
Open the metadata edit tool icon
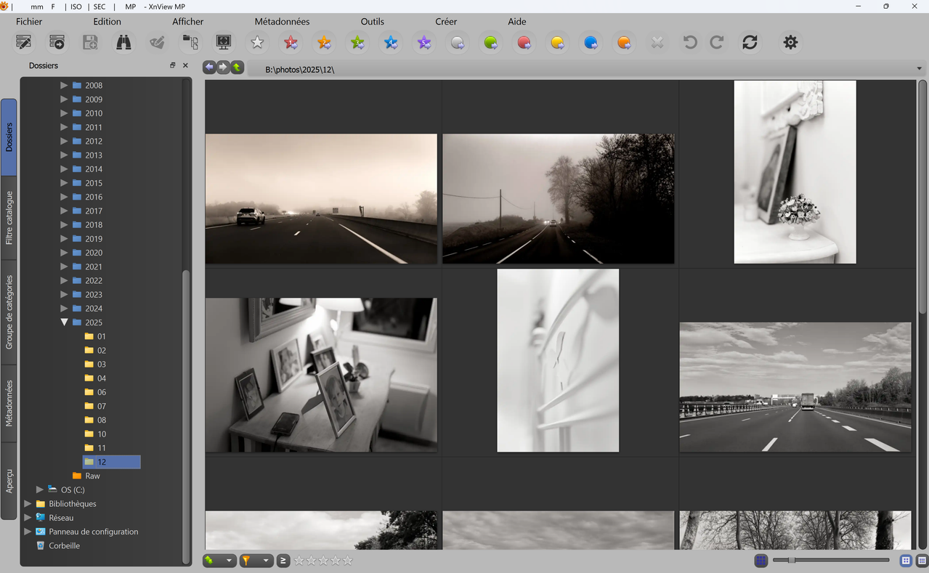(x=24, y=43)
